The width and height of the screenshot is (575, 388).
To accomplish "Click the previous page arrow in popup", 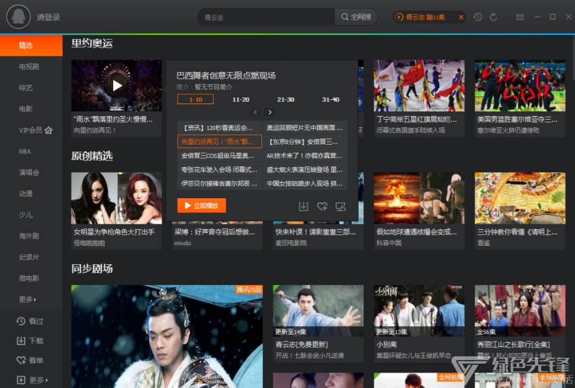I will [x=255, y=112].
